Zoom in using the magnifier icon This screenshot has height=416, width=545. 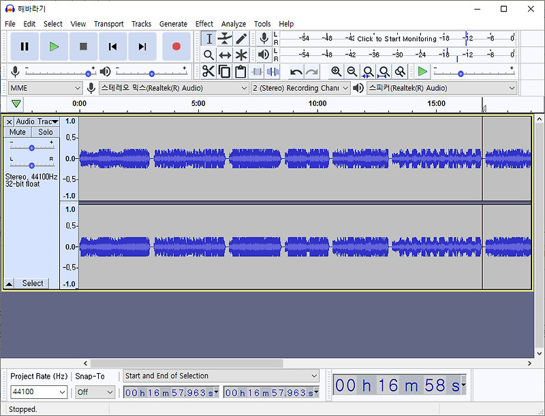[334, 71]
